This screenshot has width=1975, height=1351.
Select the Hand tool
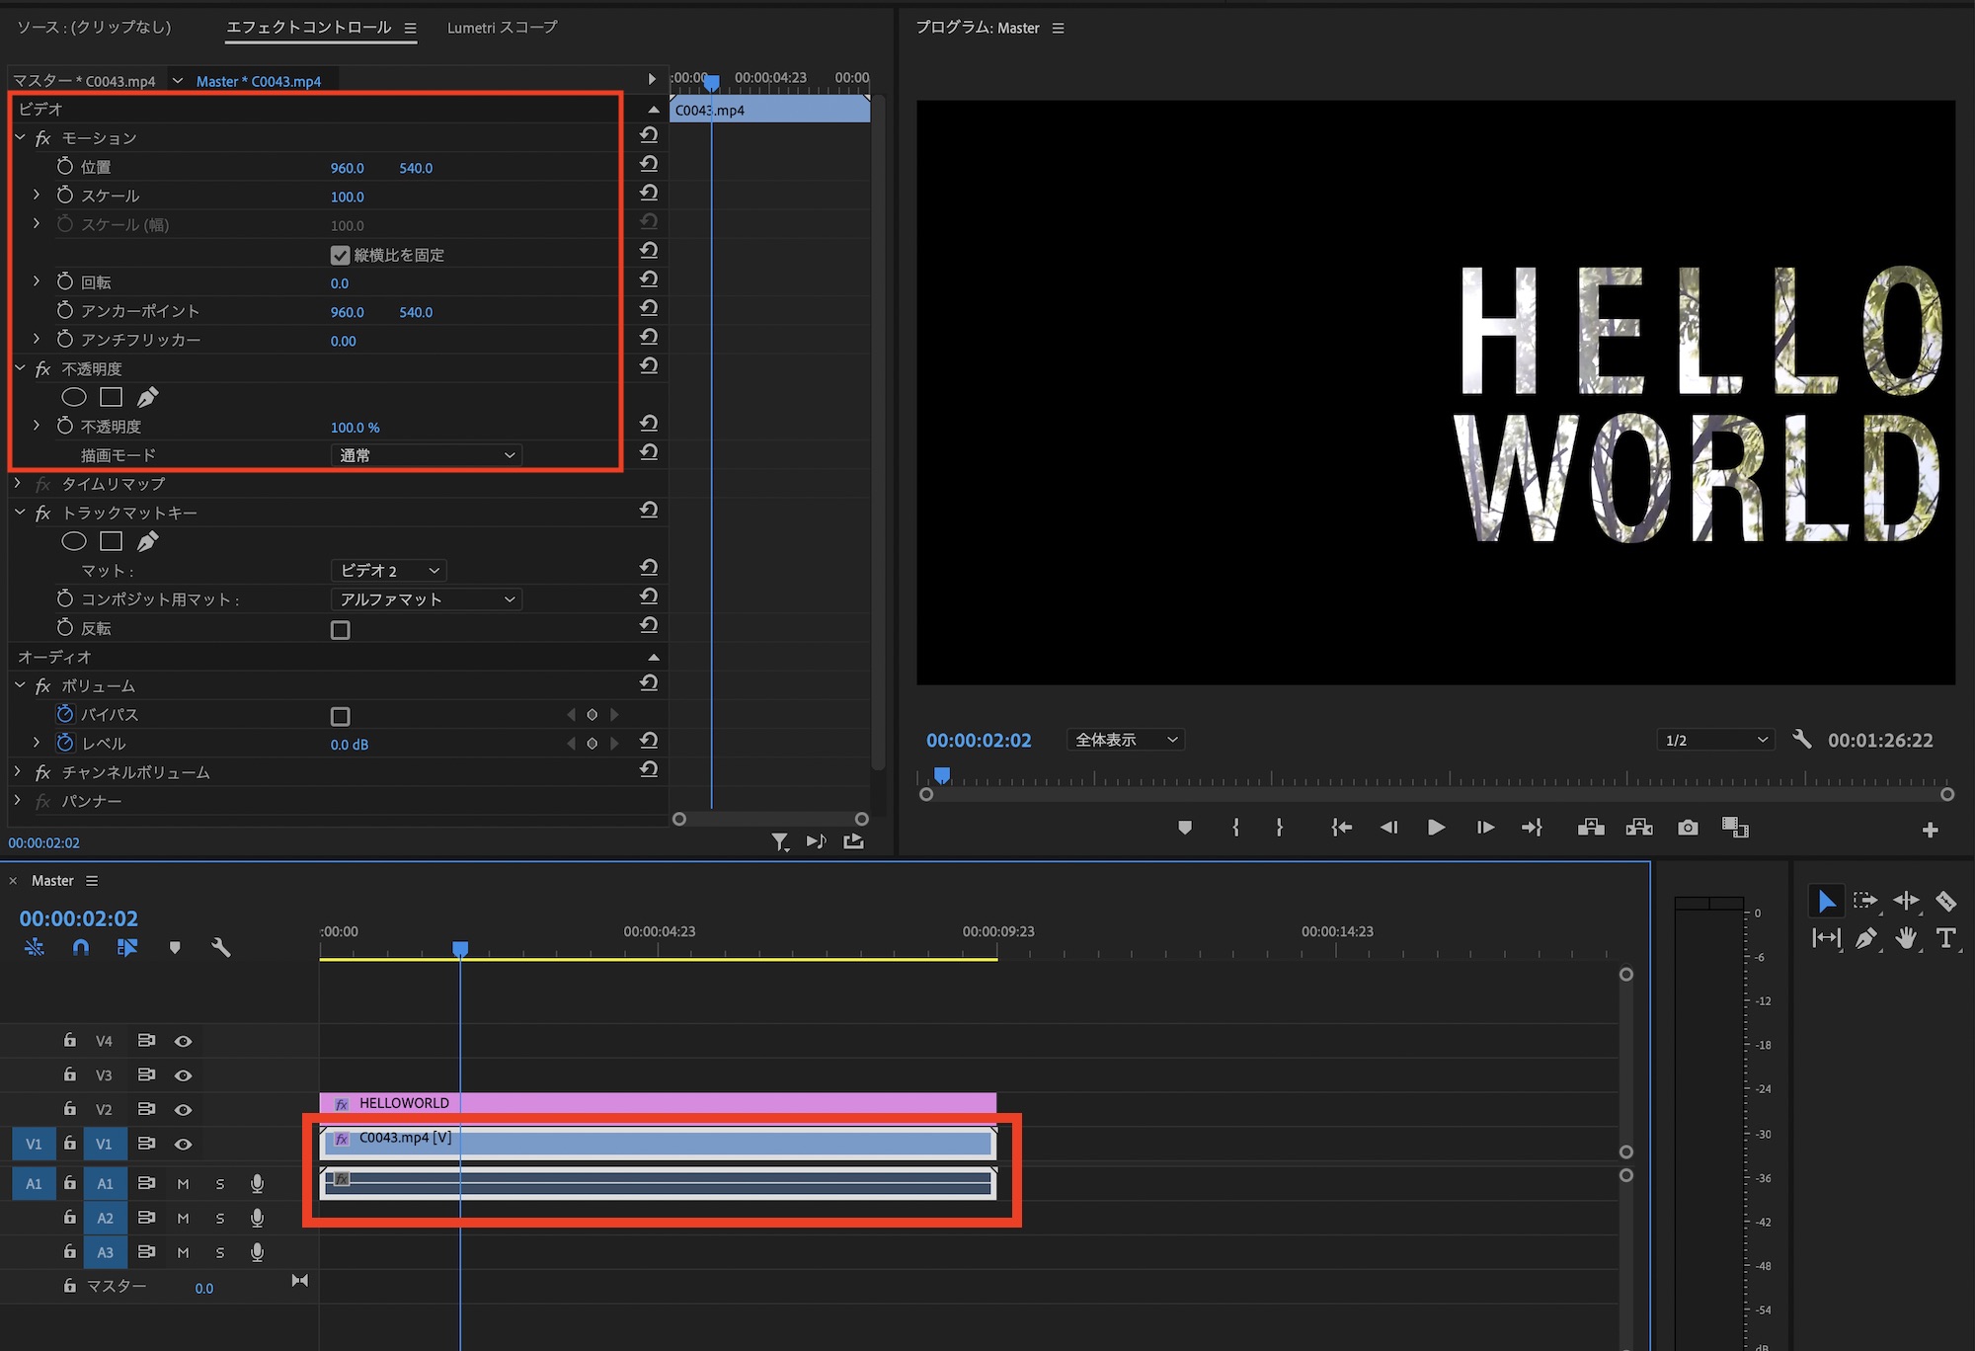[x=1906, y=938]
